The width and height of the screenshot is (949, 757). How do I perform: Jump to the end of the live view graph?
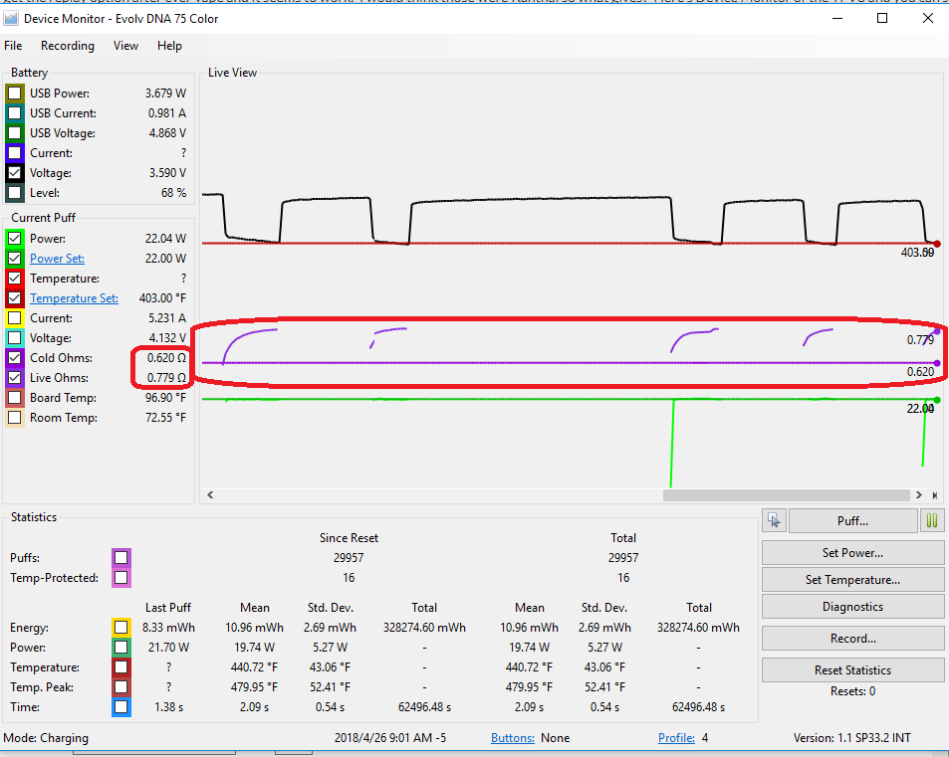tap(935, 494)
